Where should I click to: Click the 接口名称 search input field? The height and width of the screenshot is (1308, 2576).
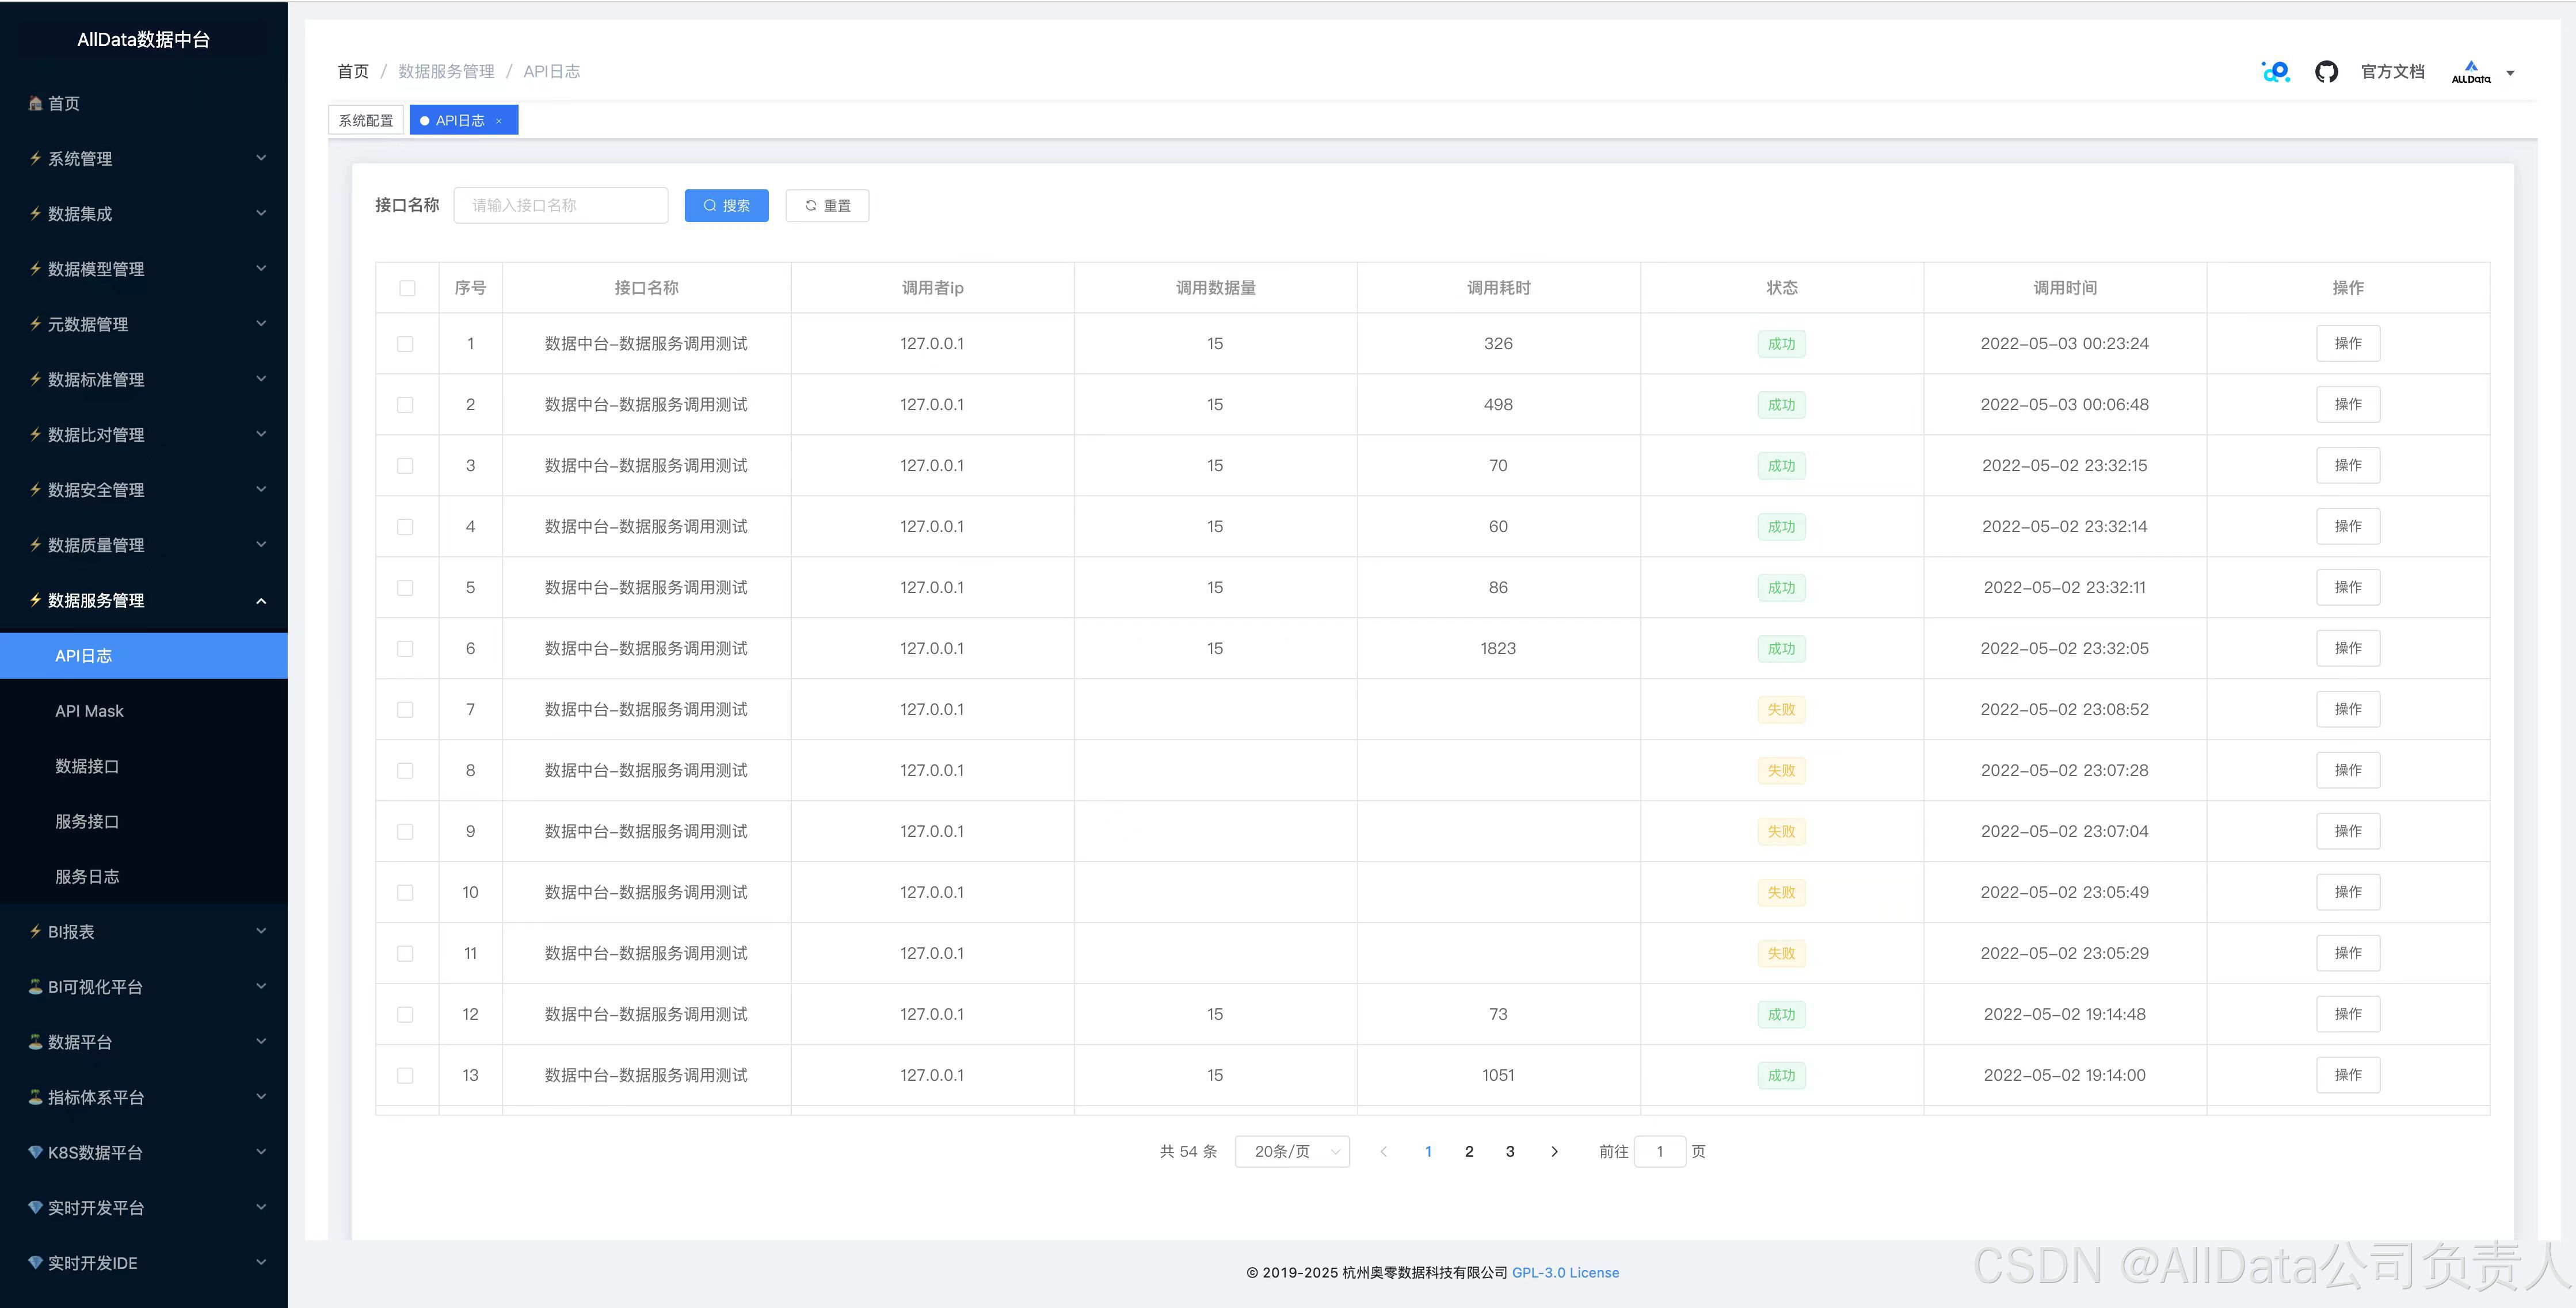click(x=560, y=206)
